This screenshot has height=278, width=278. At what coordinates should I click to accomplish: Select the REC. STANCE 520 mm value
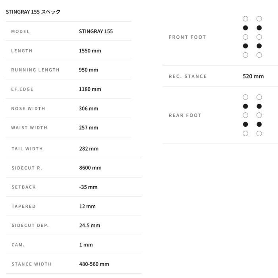[253, 76]
